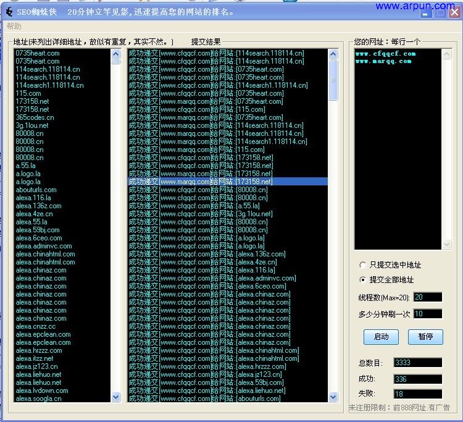Viewport: 463px width, 422px height.
Task: Click down arrow of your-URLs box scrollbar
Action: [446, 245]
